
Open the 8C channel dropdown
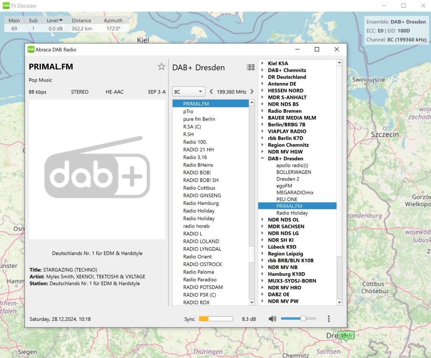[x=189, y=92]
